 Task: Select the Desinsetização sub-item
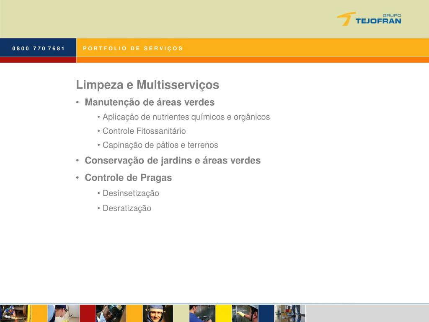coord(131,193)
